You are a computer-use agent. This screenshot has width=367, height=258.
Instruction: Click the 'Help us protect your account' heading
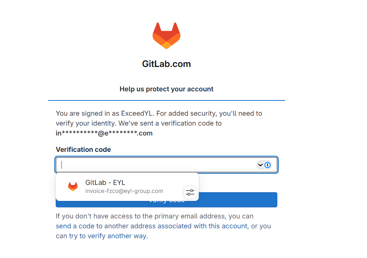pyautogui.click(x=166, y=89)
